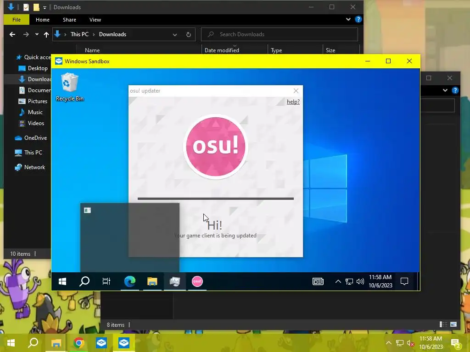Select Pictures in navigation pane

[33, 101]
